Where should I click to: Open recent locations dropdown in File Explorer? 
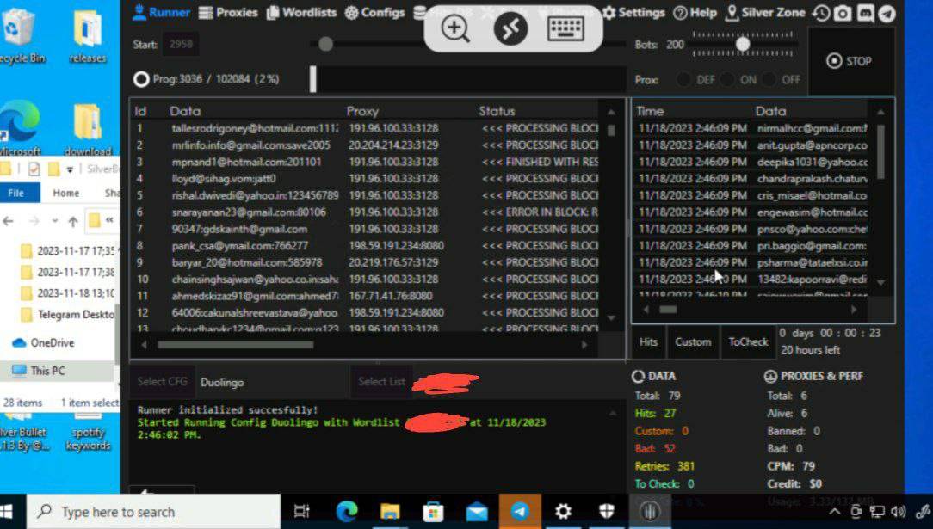tap(55, 221)
